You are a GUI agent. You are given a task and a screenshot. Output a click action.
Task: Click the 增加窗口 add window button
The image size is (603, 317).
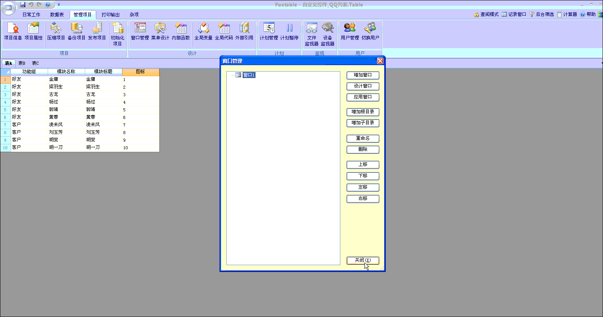pyautogui.click(x=363, y=75)
